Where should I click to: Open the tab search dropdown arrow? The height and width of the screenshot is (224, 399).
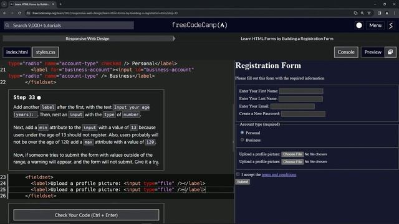click(x=4, y=4)
